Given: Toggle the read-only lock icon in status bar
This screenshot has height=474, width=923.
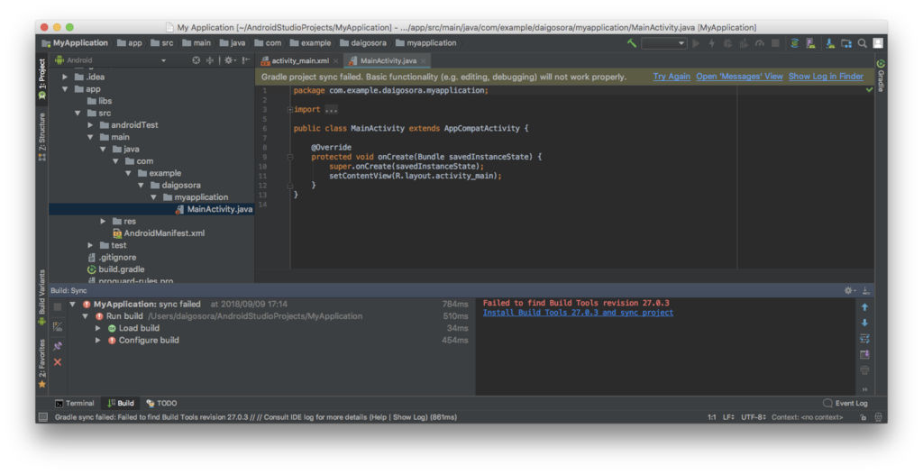Looking at the screenshot, I should (x=863, y=417).
